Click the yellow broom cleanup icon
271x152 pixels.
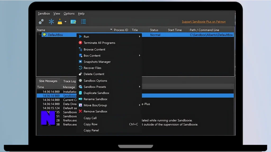[x=60, y=22]
